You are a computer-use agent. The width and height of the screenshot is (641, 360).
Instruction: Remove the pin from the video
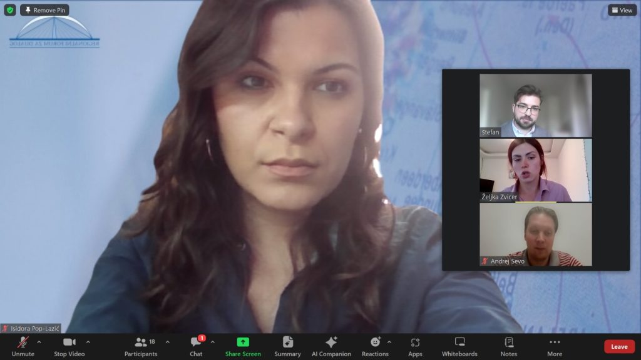coord(44,10)
